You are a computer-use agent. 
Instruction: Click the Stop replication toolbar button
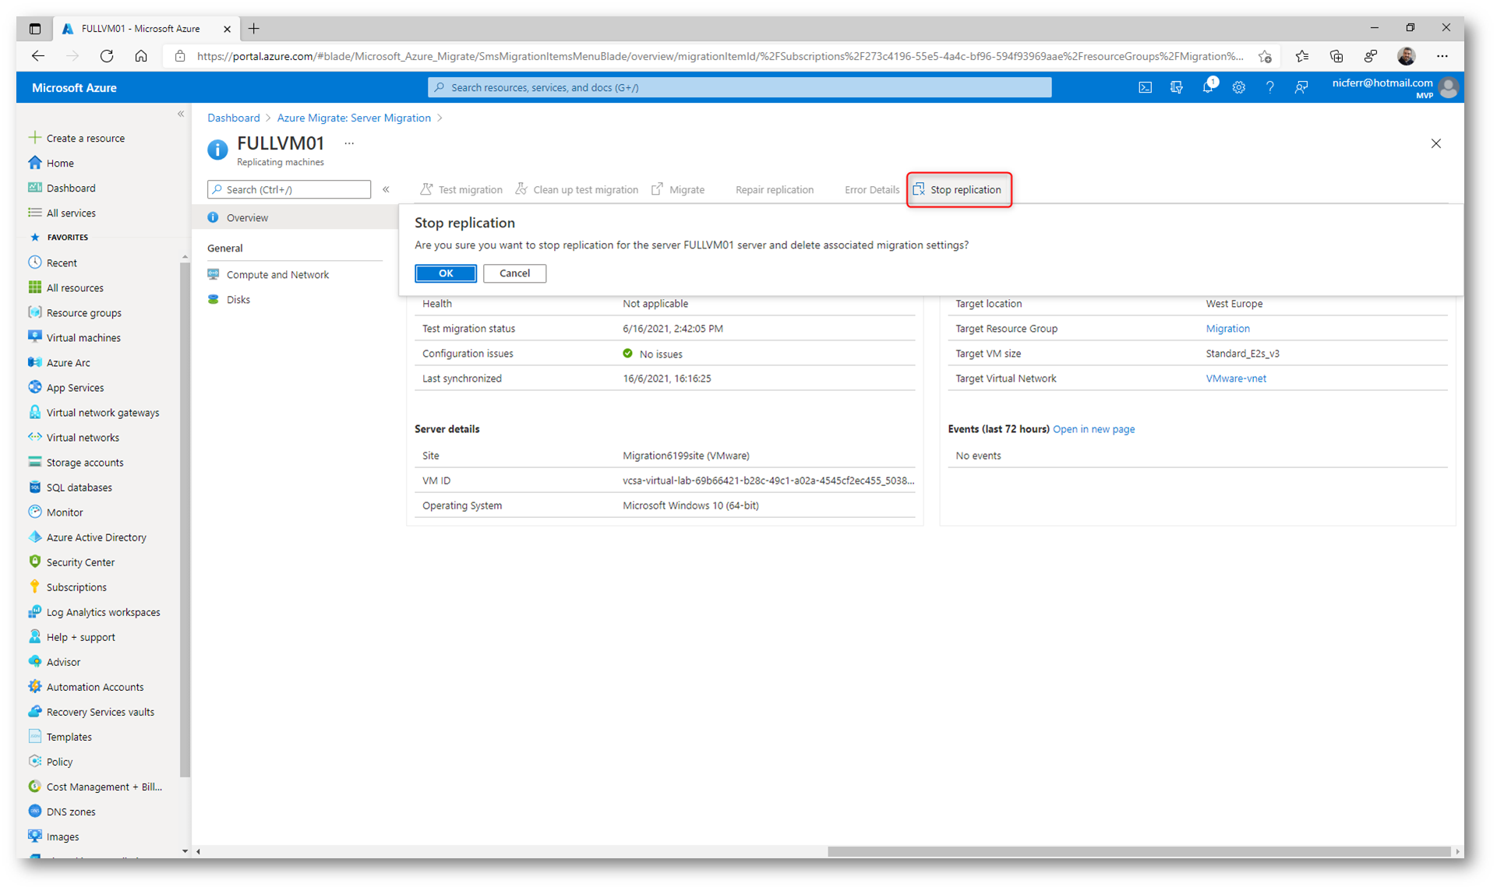coord(958,189)
